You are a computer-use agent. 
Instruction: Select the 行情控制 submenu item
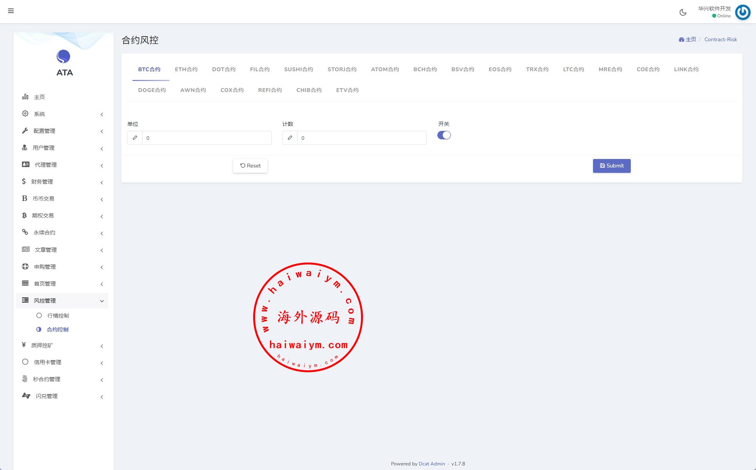58,316
